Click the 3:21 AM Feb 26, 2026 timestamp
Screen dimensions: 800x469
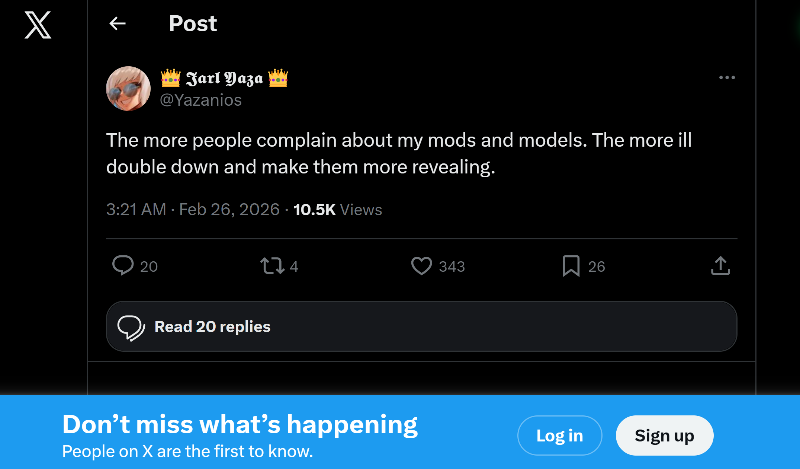[193, 210]
